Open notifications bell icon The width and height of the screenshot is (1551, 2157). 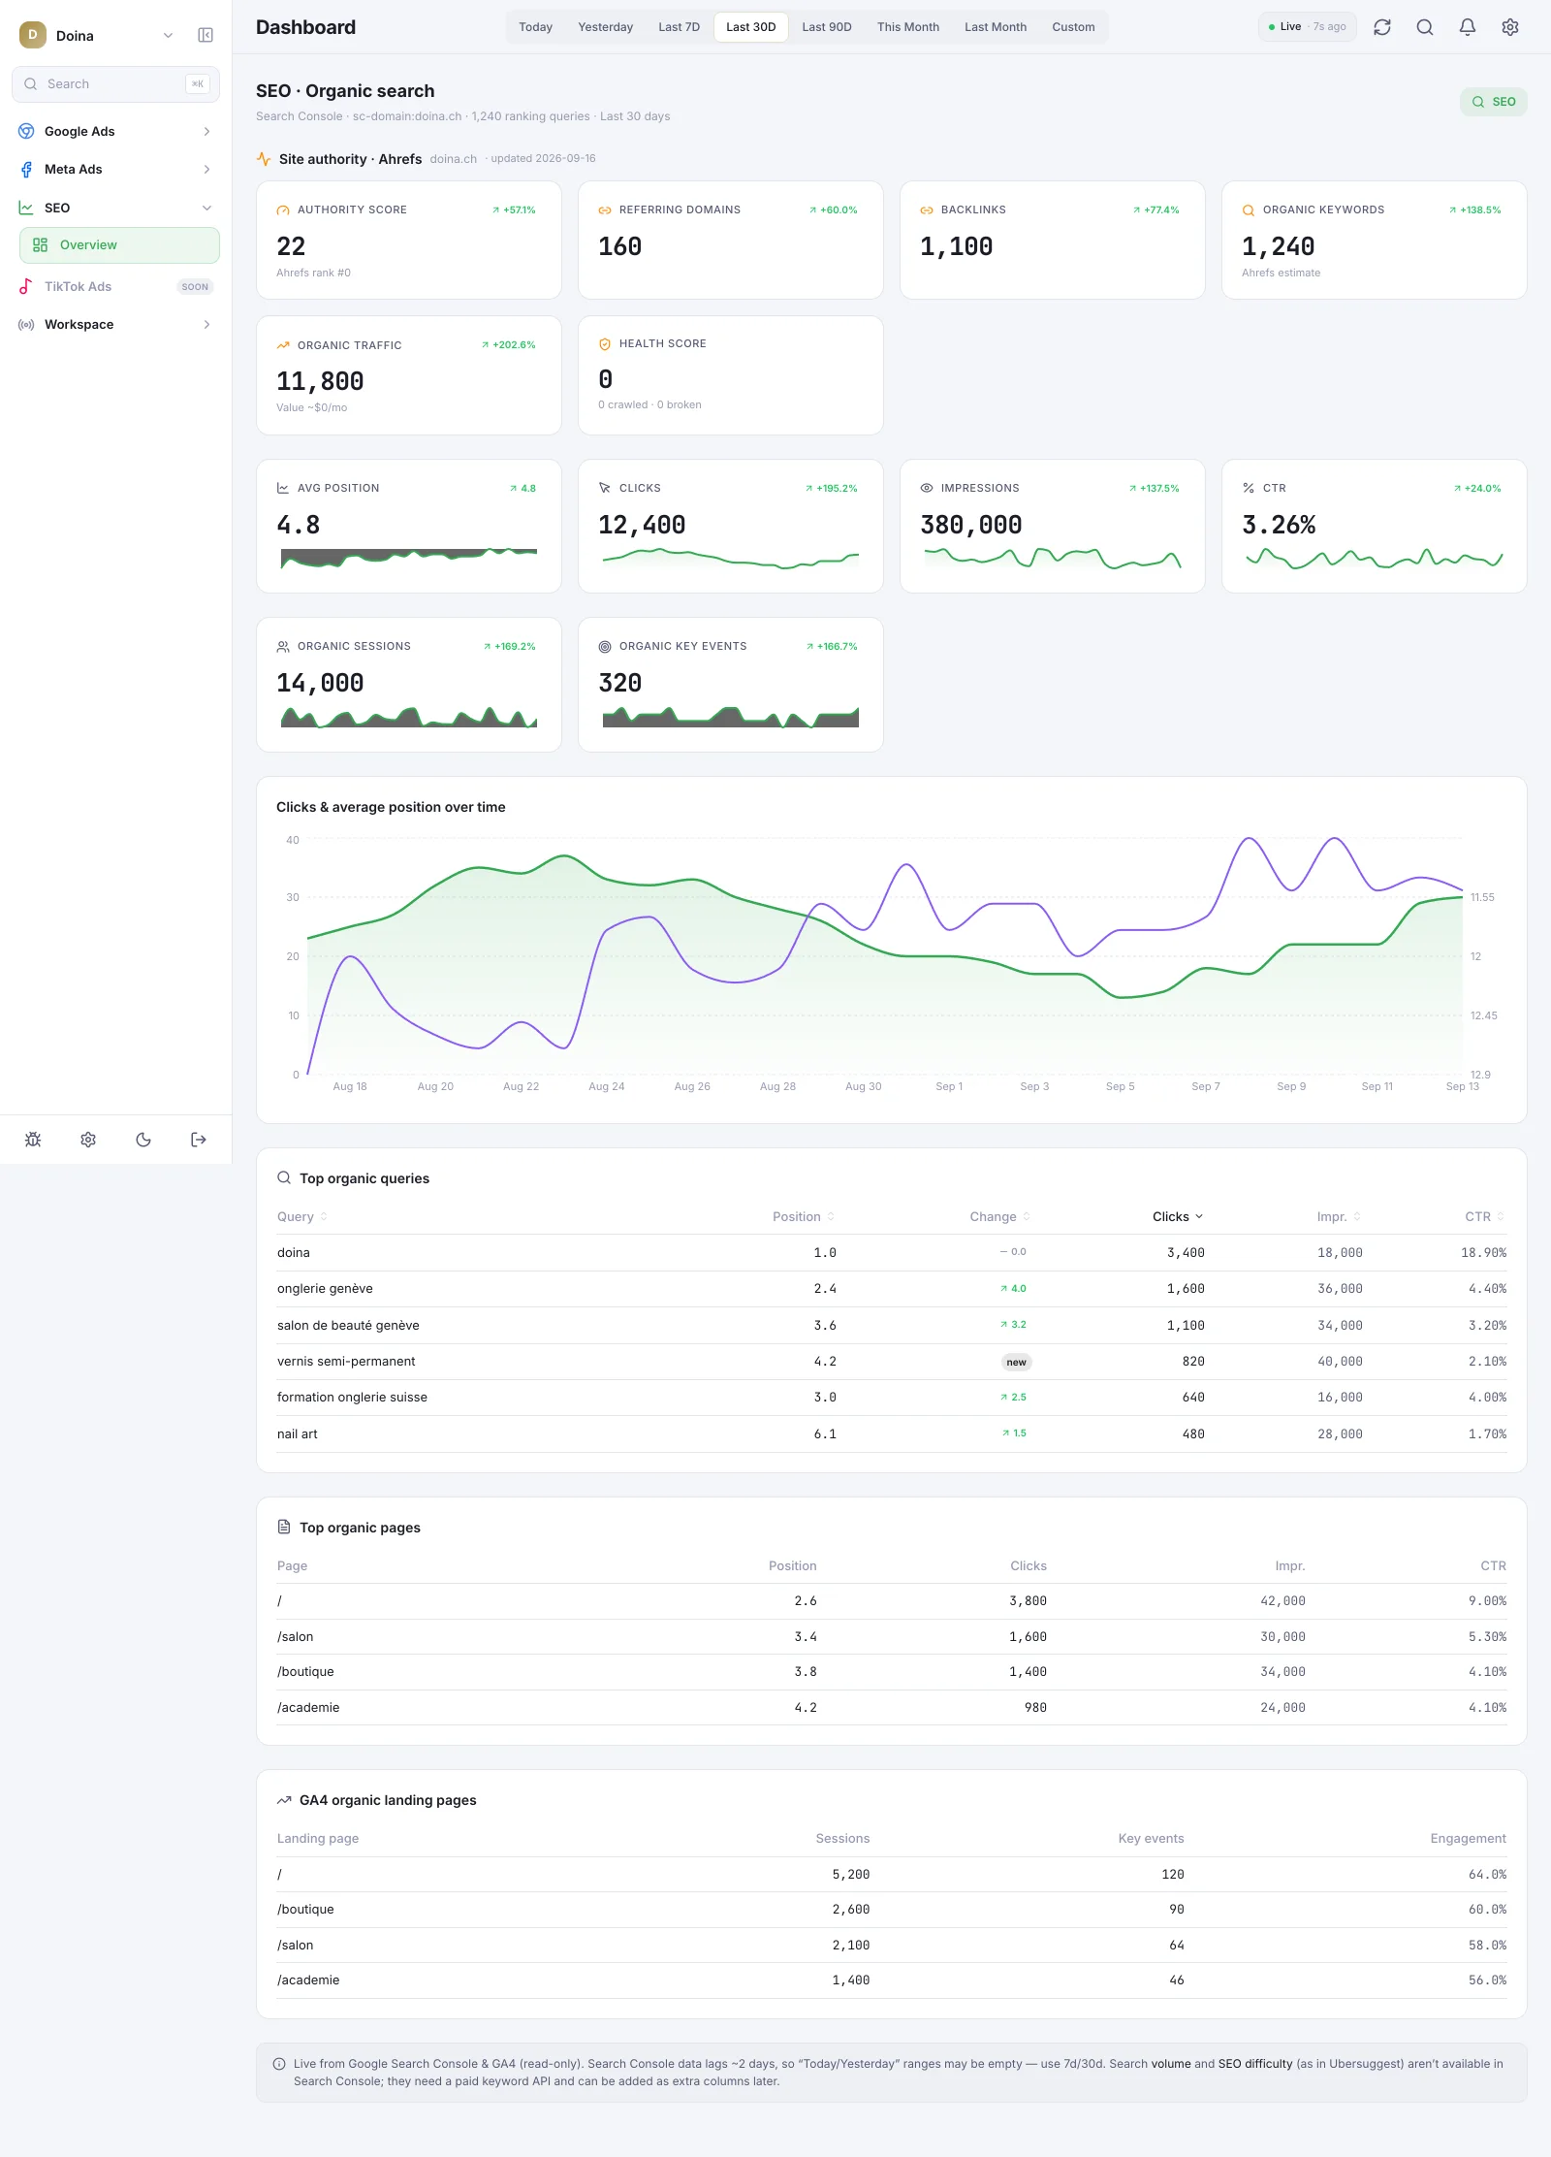(x=1468, y=27)
